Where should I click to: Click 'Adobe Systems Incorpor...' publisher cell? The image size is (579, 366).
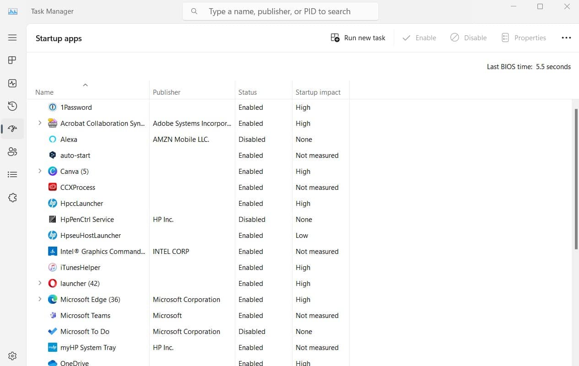coord(192,124)
